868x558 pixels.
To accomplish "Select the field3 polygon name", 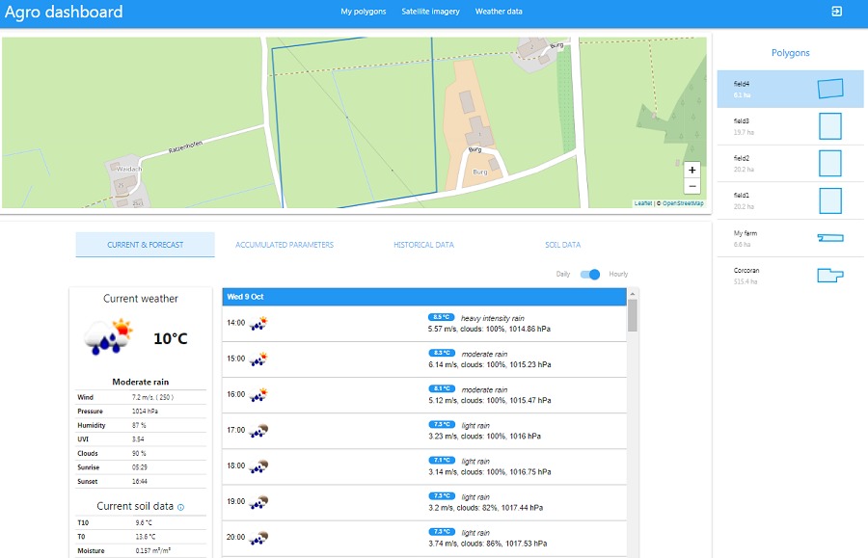I will pos(742,121).
